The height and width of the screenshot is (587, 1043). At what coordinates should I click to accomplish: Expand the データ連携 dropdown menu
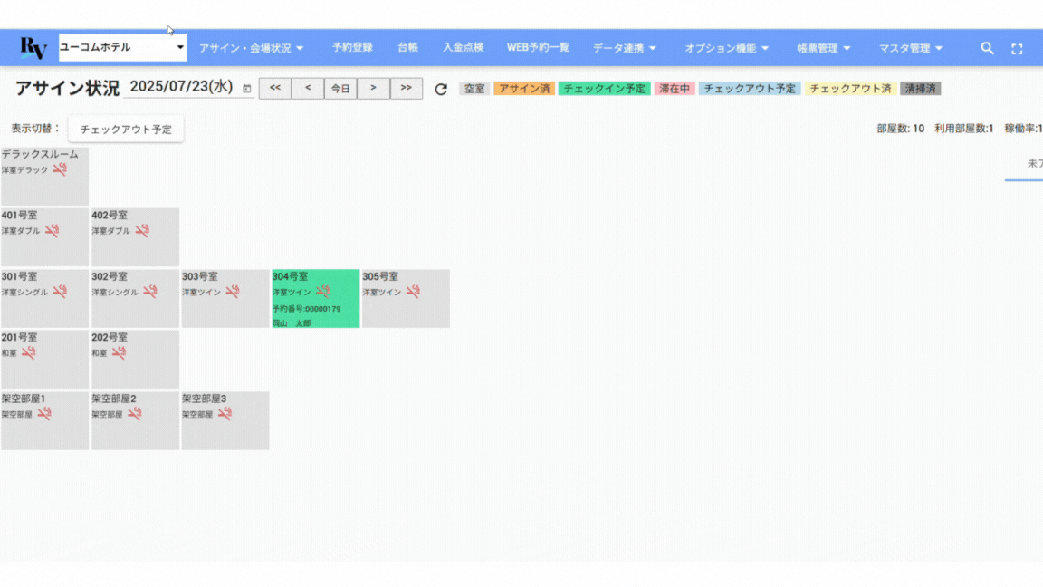tap(625, 48)
